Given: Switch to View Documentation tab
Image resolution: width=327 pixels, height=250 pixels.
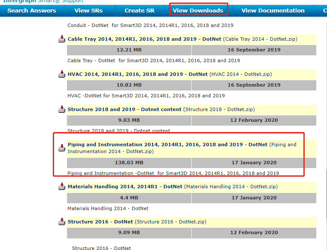Looking at the screenshot, I should [273, 10].
